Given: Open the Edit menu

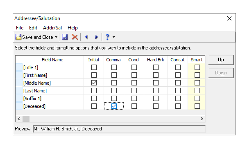Looking at the screenshot, I should [x=33, y=28].
